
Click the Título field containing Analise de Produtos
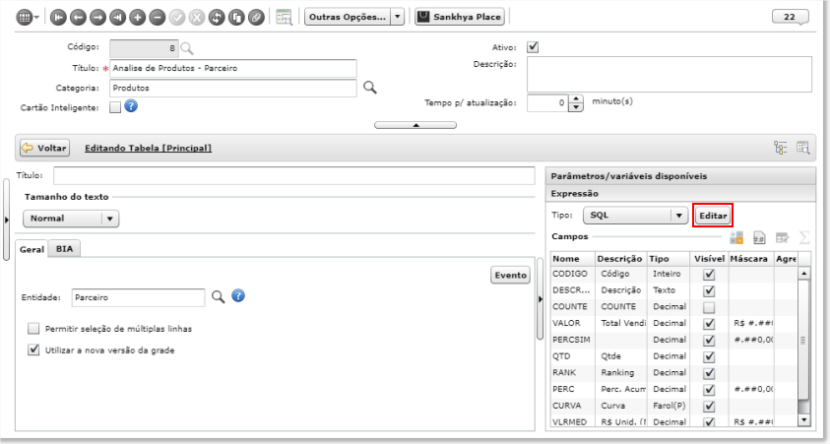coord(233,68)
